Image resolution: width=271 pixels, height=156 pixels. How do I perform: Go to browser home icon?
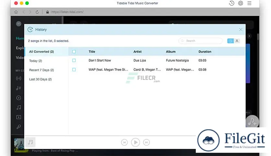click(x=16, y=12)
